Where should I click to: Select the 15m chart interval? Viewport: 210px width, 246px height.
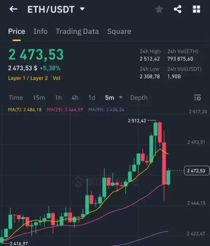[x=39, y=98]
